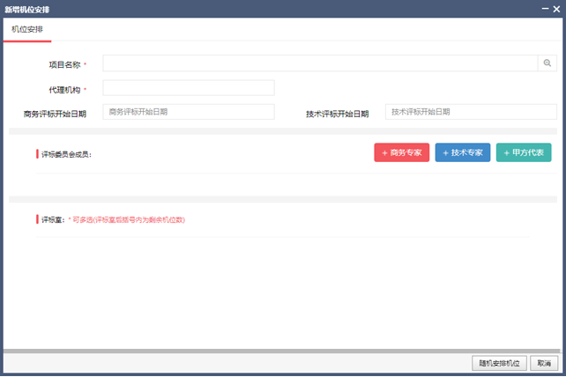Open the 技术评标开始日期 date field
The width and height of the screenshot is (566, 377).
point(470,112)
